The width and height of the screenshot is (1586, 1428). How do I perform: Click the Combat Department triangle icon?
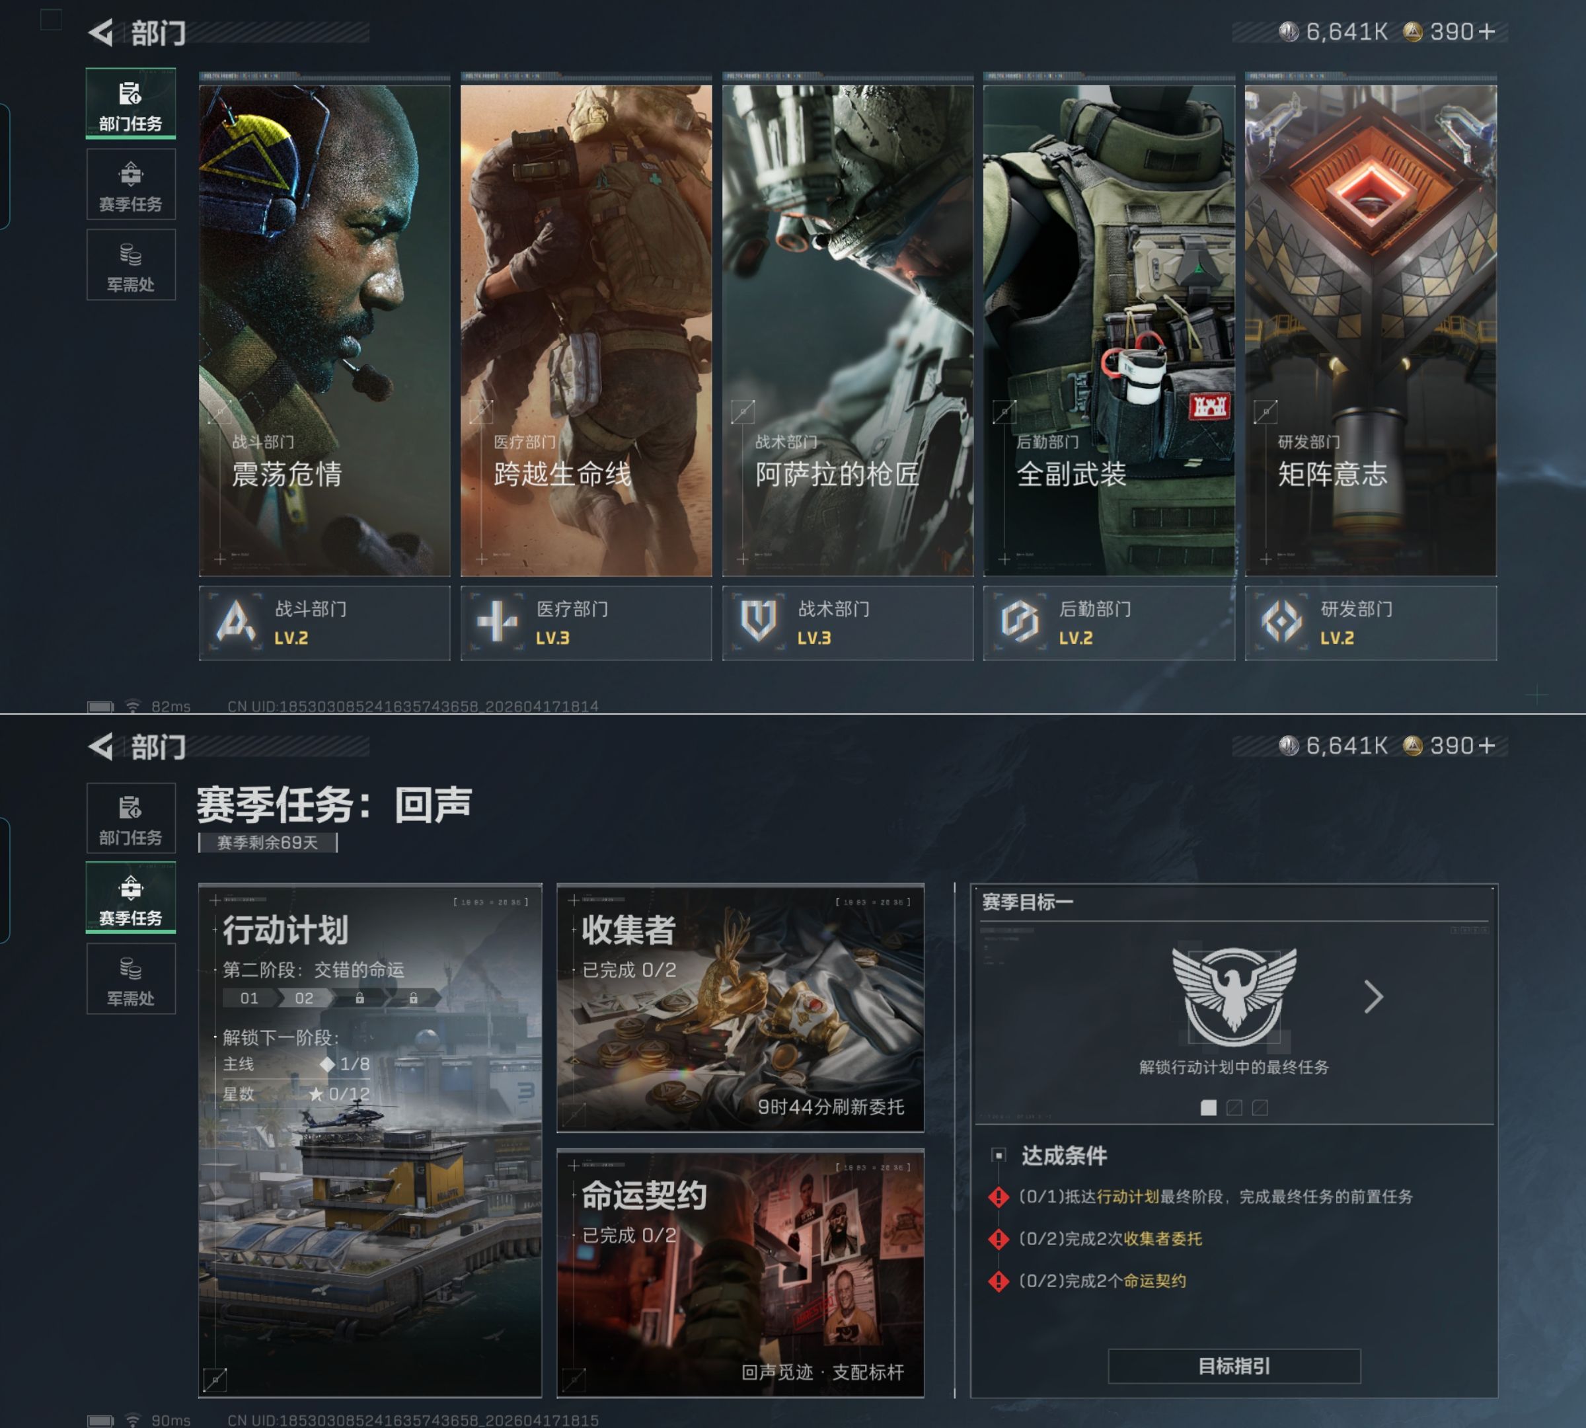235,621
